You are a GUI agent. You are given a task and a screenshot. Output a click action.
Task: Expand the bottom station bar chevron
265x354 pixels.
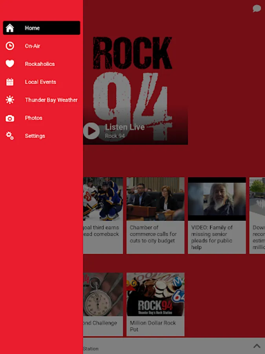coord(257,346)
